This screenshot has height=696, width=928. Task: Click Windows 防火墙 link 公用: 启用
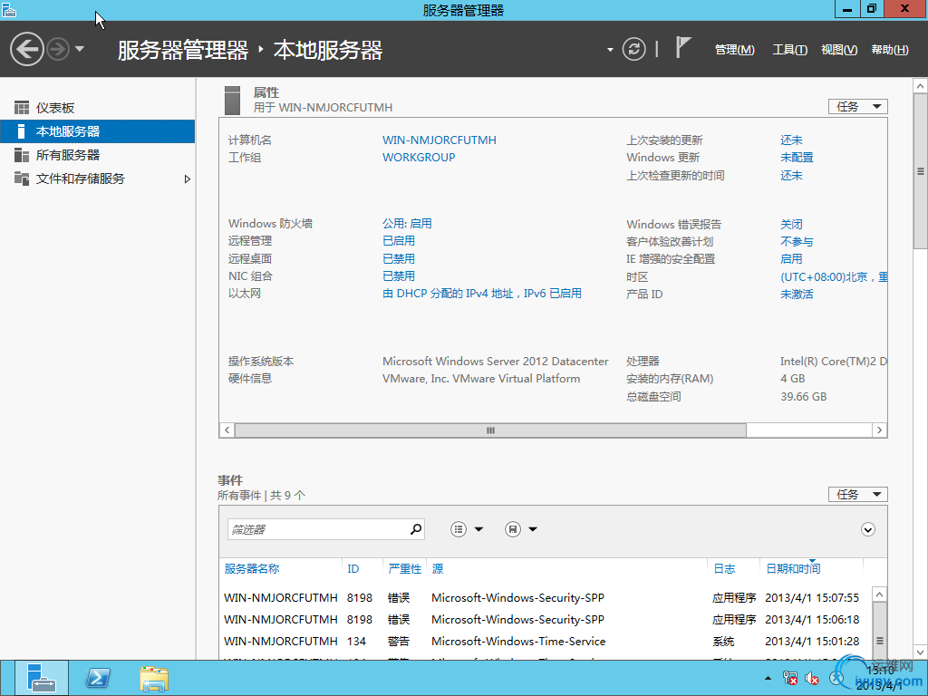407,224
